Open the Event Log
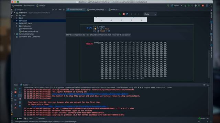 pos(203,119)
